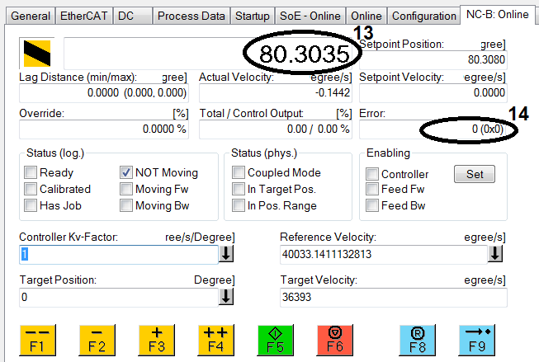Screen dimensions: 539x362
Task: Toggle the In Target Pos. checkbox
Action: click(239, 189)
